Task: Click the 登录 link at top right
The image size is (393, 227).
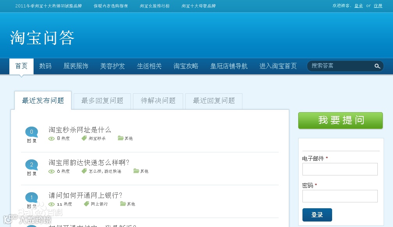Action: (x=359, y=6)
